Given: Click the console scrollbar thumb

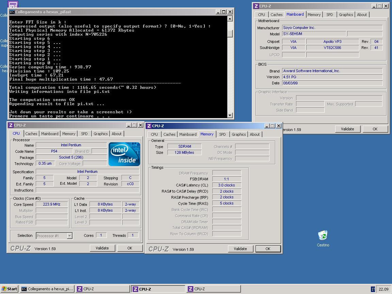Looking at the screenshot, I should pos(230,33).
